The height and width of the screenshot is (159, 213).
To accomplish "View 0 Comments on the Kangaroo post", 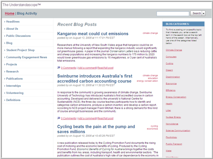I will point(68,68).
